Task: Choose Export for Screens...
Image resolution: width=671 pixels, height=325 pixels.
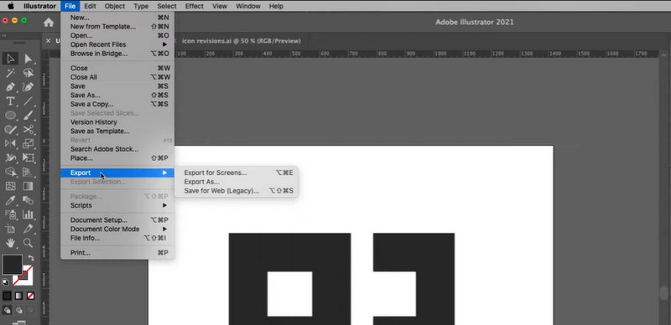Action: pos(237,173)
